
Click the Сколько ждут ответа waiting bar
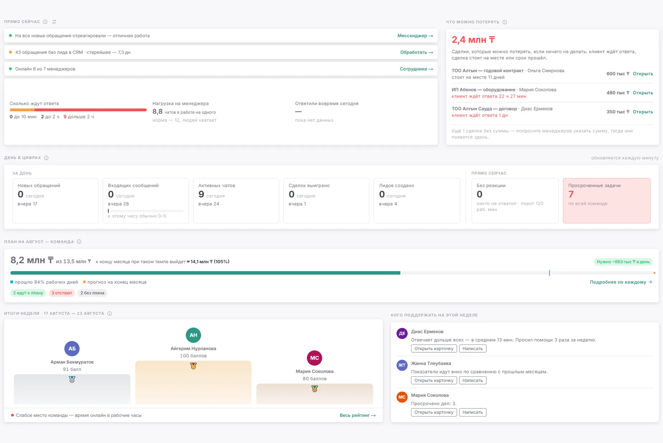coord(78,110)
